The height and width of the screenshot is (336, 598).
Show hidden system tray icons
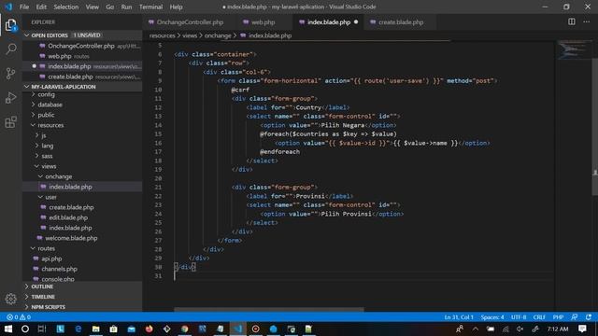(x=476, y=329)
